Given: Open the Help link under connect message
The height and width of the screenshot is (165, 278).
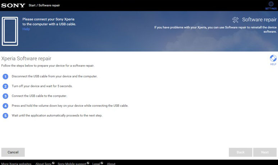Looking at the screenshot, I should (x=26, y=29).
